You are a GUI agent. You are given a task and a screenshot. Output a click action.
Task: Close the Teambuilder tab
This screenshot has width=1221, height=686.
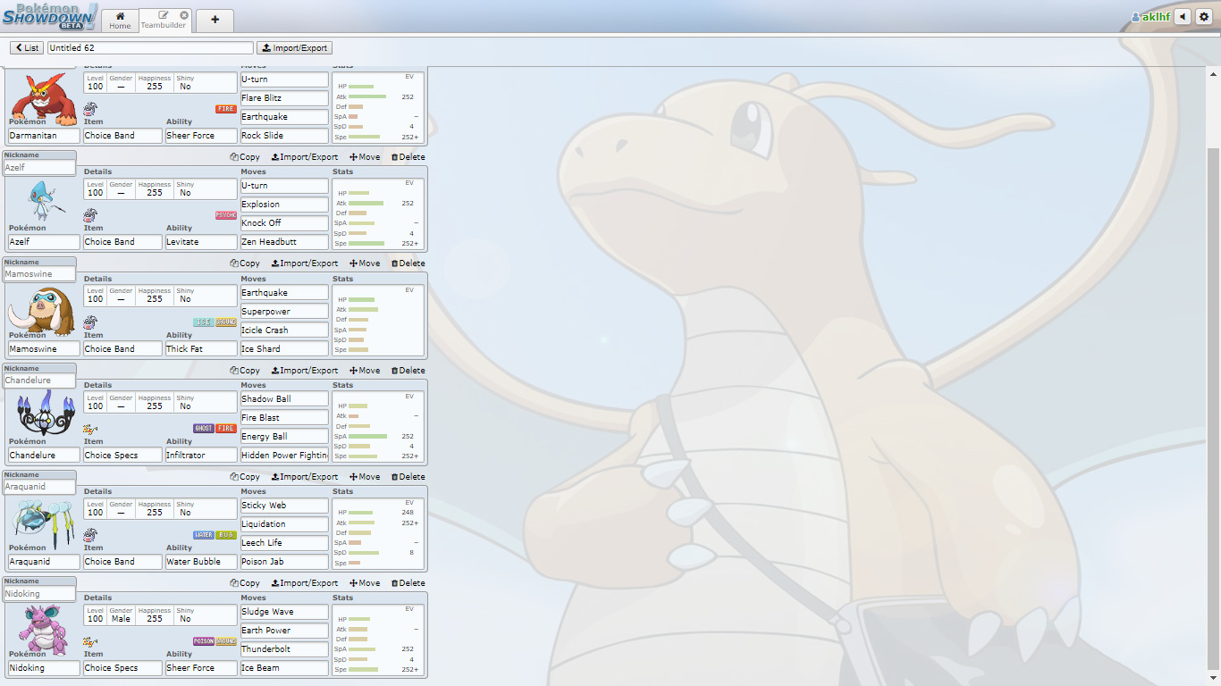pos(184,15)
